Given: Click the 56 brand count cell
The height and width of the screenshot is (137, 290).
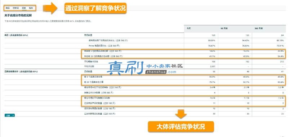Looking at the screenshot, I should tap(214, 71).
